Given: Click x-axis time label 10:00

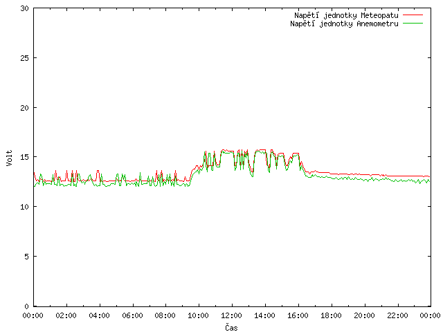Looking at the screenshot, I should coord(199,315).
